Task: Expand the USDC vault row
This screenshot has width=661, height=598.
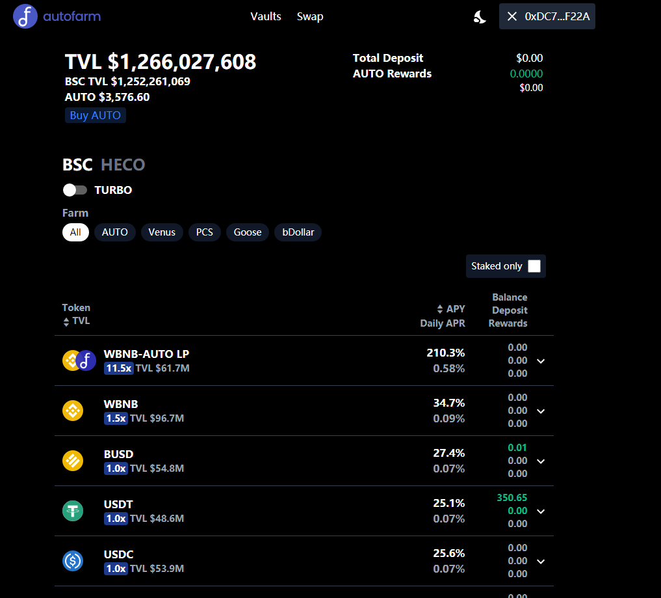Action: (x=541, y=562)
